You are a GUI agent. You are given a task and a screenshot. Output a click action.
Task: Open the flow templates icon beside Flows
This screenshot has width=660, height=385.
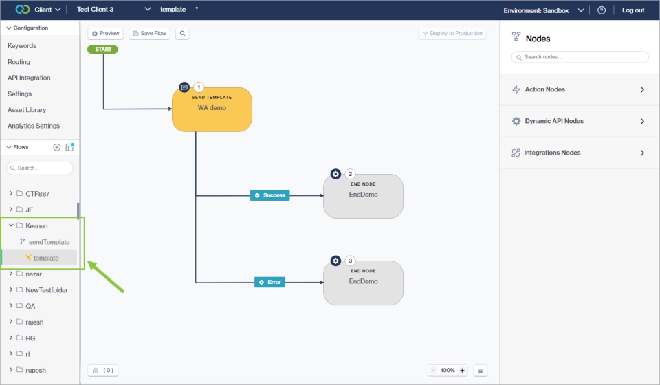pyautogui.click(x=69, y=147)
